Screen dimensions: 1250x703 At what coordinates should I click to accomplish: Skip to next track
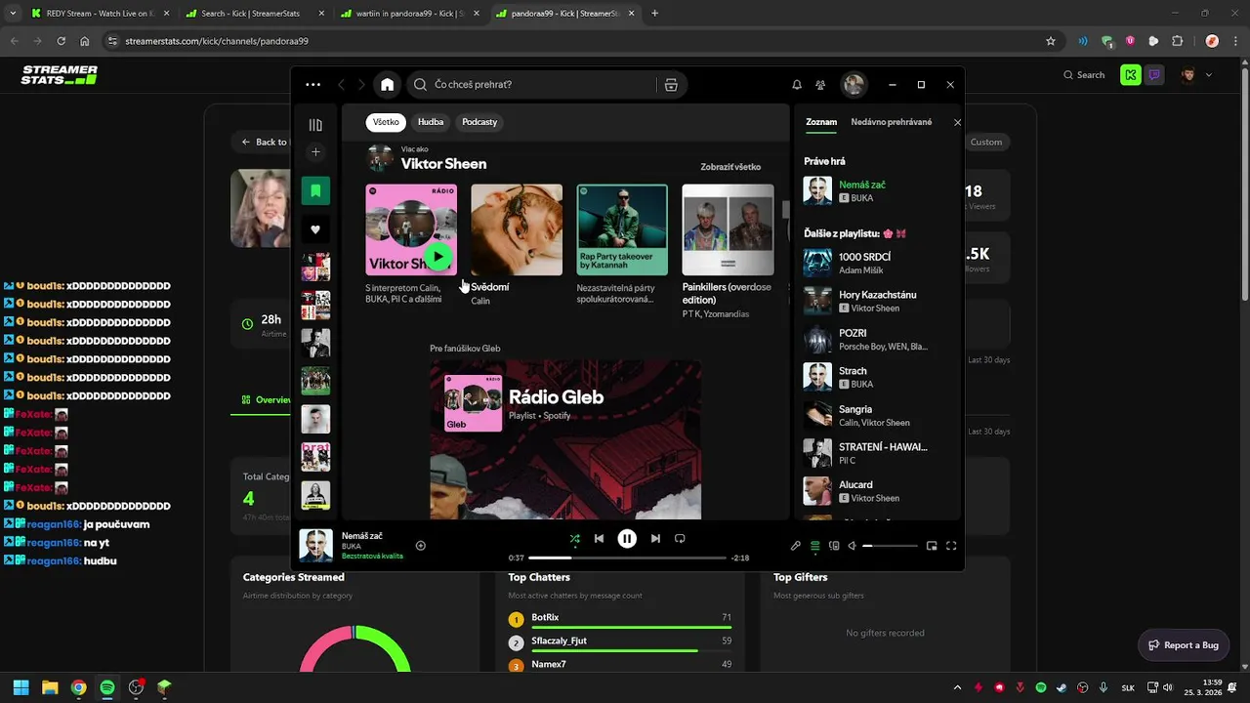pos(655,538)
